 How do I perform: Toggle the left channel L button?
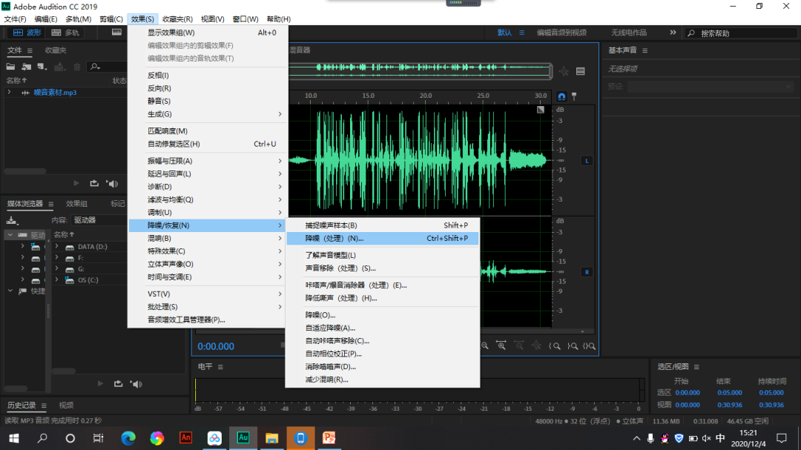[587, 161]
